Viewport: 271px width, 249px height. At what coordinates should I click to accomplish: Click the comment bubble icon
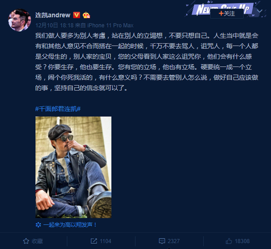pyautogui.click(x=162, y=241)
